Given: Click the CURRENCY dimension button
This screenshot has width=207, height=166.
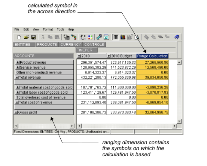Looking at the screenshot, I should pyautogui.click(x=71, y=45).
